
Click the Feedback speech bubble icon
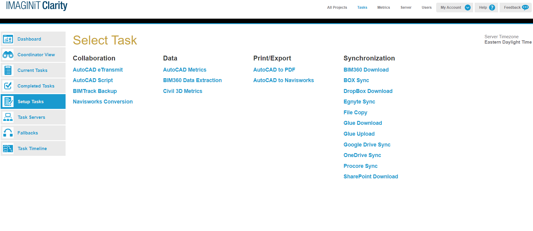pyautogui.click(x=525, y=8)
